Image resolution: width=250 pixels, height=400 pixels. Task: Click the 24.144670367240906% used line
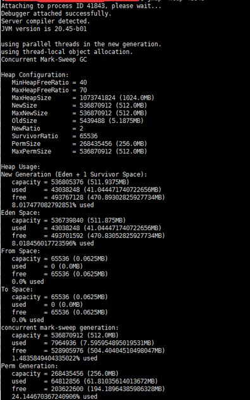pos(54,396)
